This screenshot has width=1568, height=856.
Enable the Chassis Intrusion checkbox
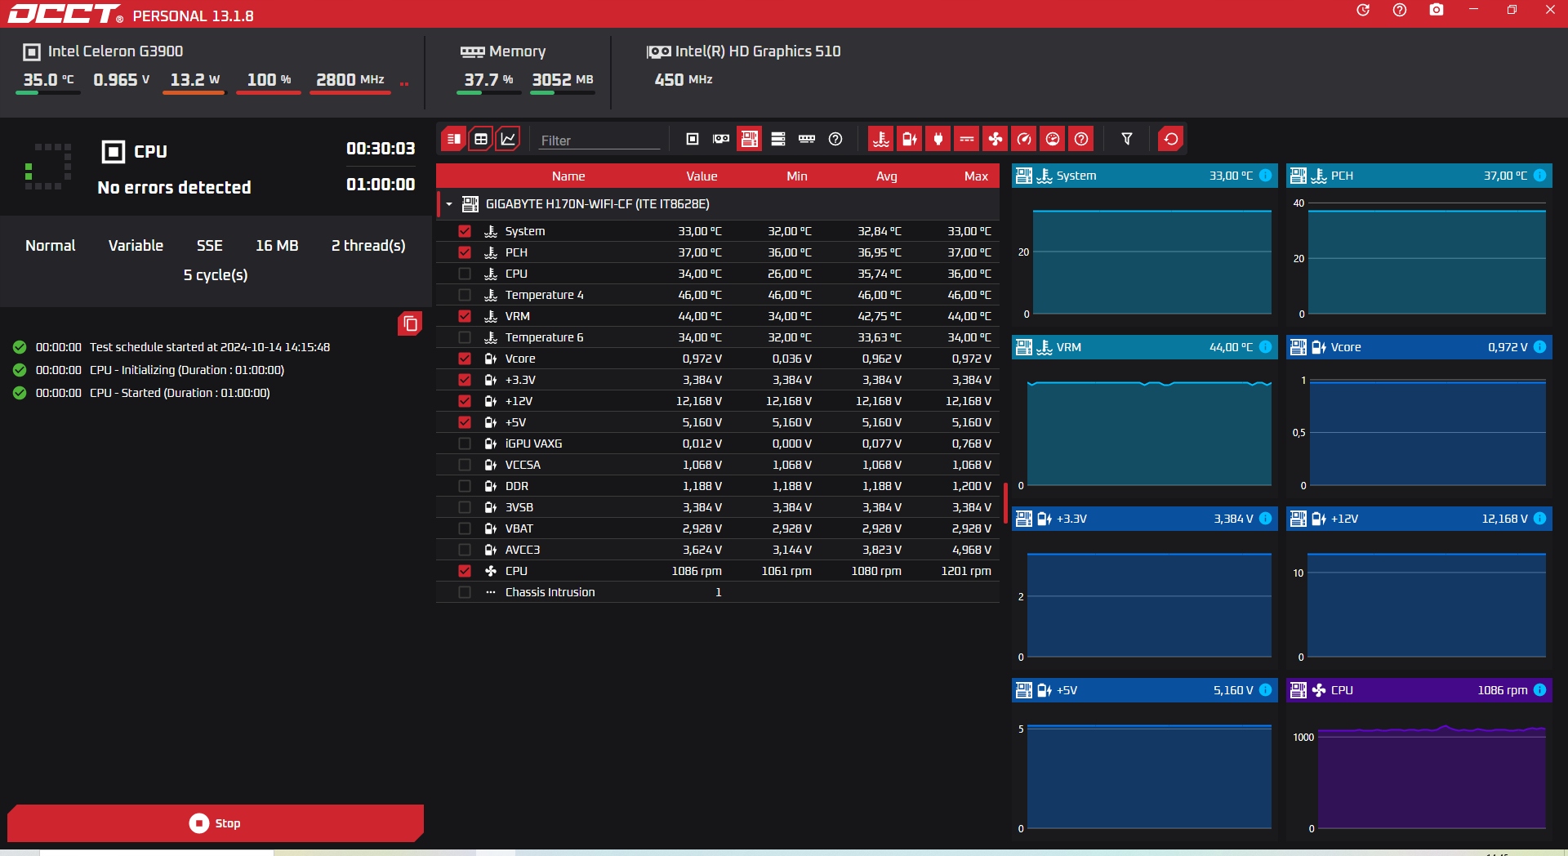click(465, 592)
